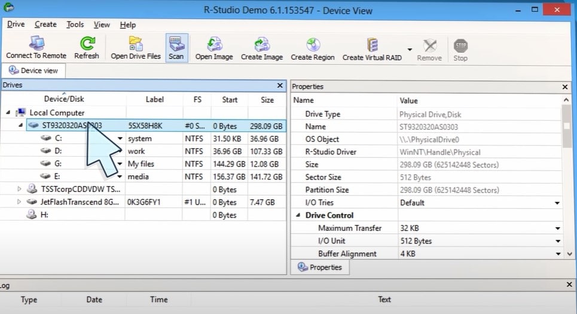The image size is (577, 314).
Task: Open dropdown arrow on E: partition row
Action: click(120, 176)
